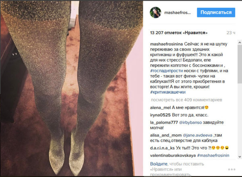Open the #критикакашечки hashtag

(168, 92)
